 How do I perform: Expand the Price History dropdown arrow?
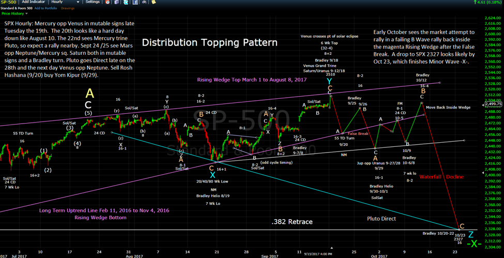click(26, 14)
